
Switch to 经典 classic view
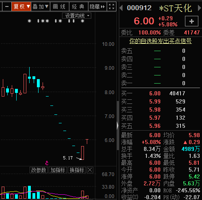point(78,6)
